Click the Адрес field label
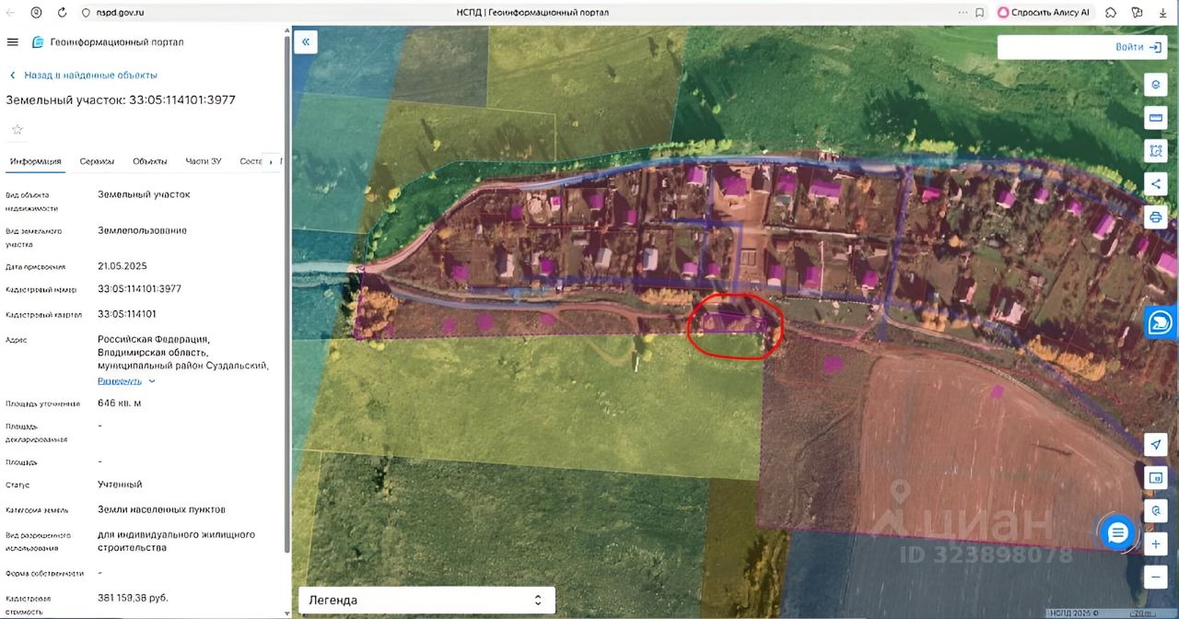 pyautogui.click(x=17, y=340)
